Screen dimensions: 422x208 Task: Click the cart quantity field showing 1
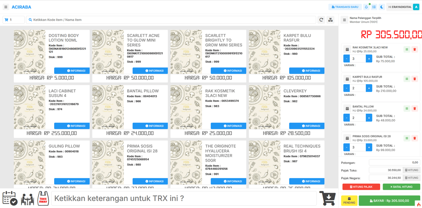[13, 20]
